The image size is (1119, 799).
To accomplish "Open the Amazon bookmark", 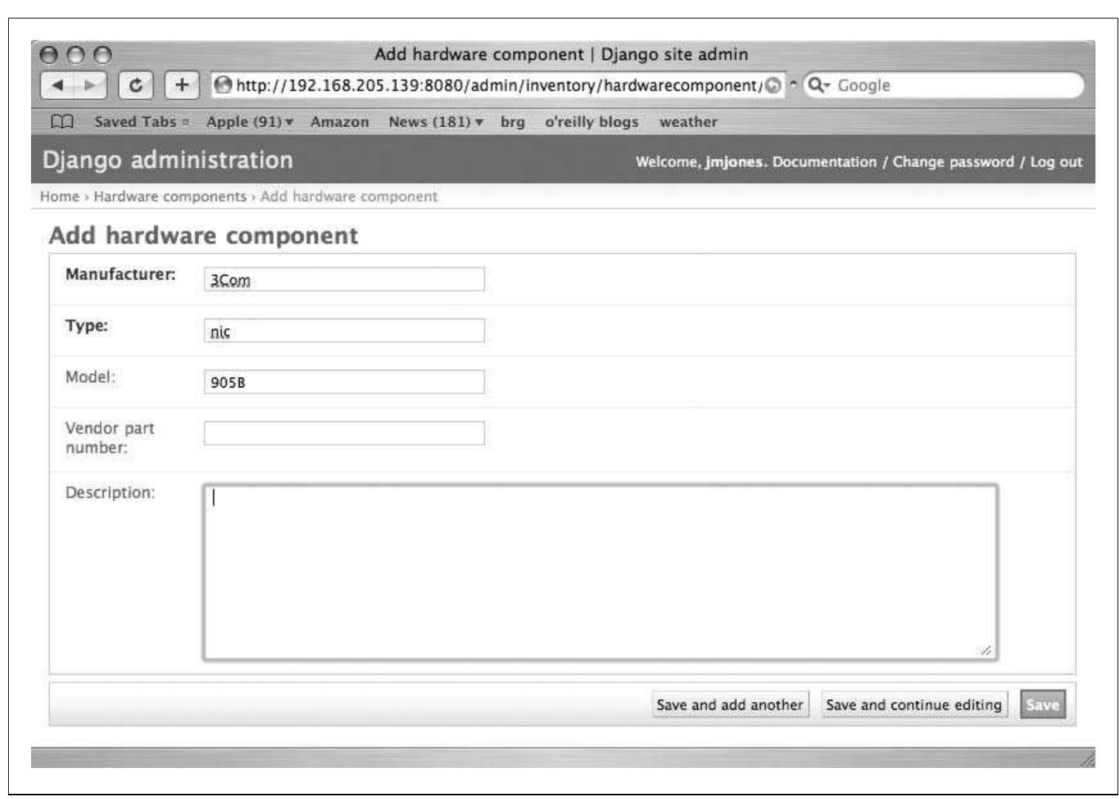I will tap(339, 122).
